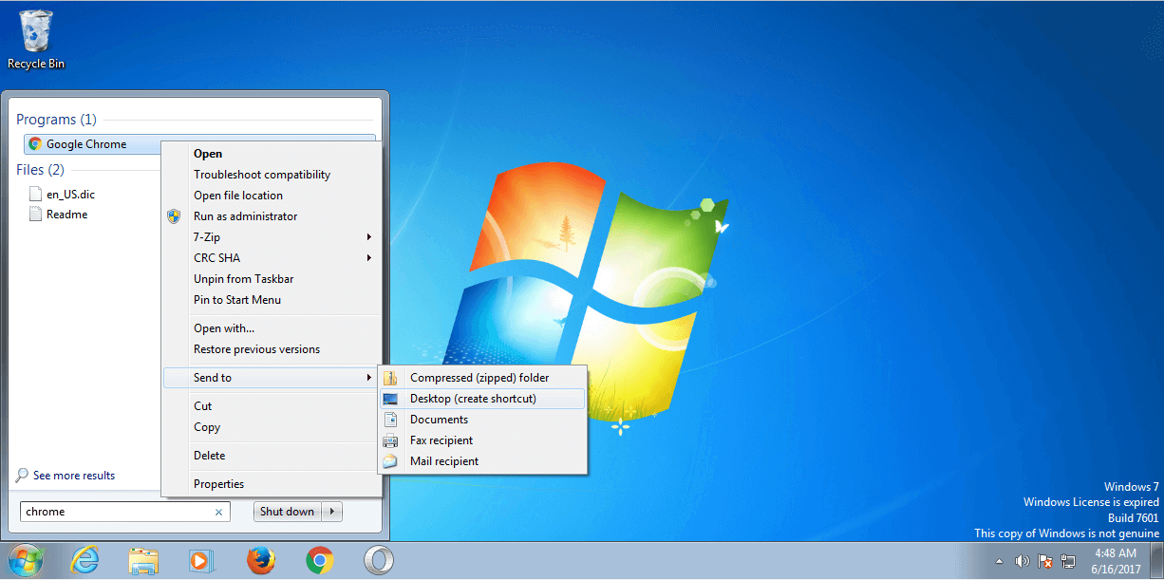Select Compressed (zipped) folder

pyautogui.click(x=479, y=378)
